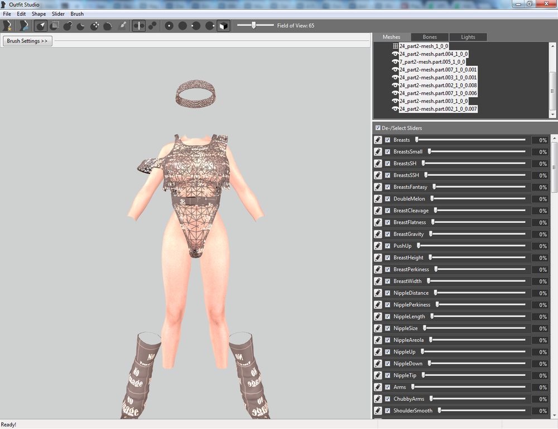Toggle Edit Connected Only mode
This screenshot has width=558, height=429.
tap(152, 26)
